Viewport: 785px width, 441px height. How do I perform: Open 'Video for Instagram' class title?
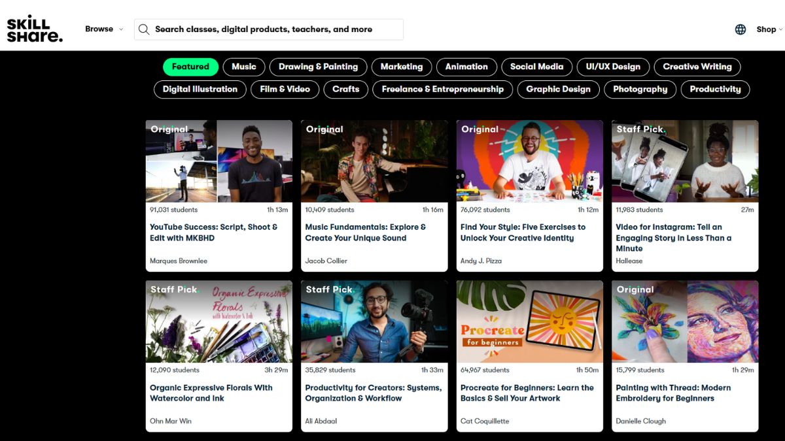(x=674, y=238)
